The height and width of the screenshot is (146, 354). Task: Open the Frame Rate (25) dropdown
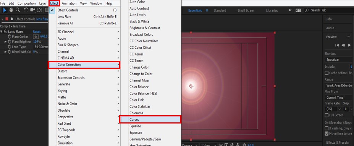333,109
